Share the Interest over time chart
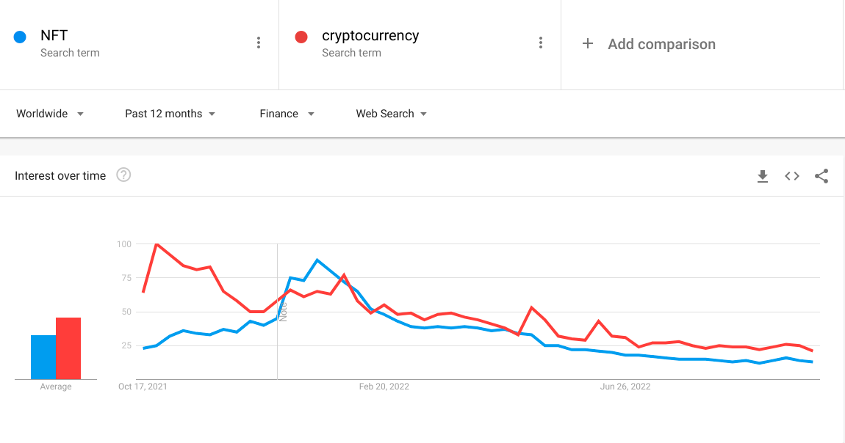Screen dimensions: 845x443 tap(821, 176)
